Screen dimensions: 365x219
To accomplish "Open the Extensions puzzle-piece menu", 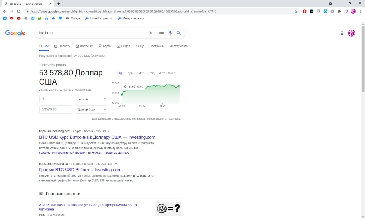I will coord(339,11).
